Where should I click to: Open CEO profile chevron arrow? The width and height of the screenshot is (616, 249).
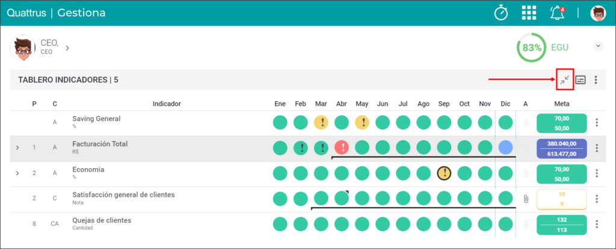click(x=67, y=48)
